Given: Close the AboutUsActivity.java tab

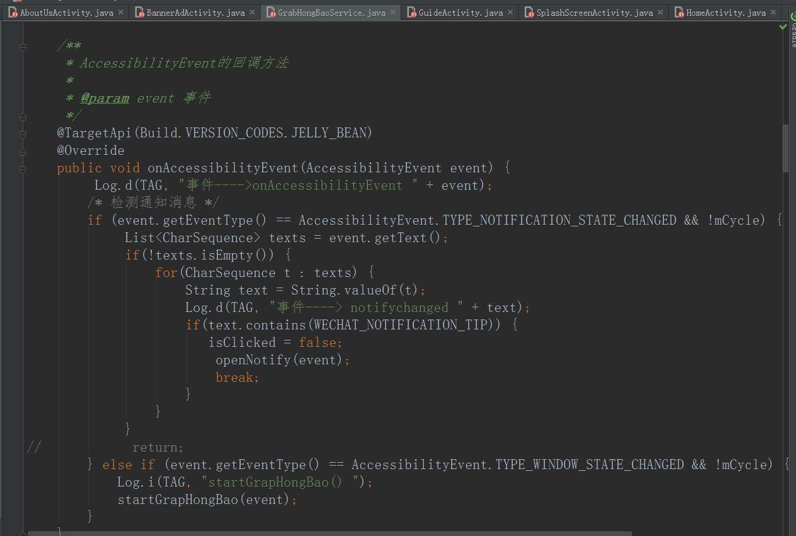Looking at the screenshot, I should coord(120,12).
